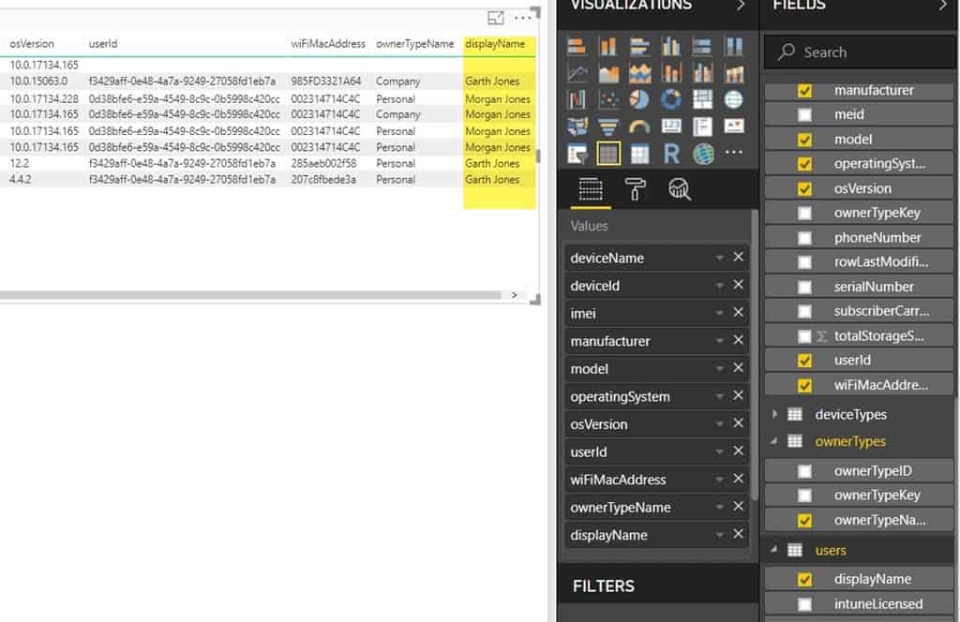The width and height of the screenshot is (960, 622).
Task: Remove ownerTypeName from Values
Action: tap(739, 507)
